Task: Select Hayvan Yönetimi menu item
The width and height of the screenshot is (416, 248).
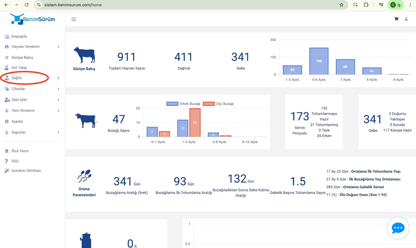Action: 25,47
